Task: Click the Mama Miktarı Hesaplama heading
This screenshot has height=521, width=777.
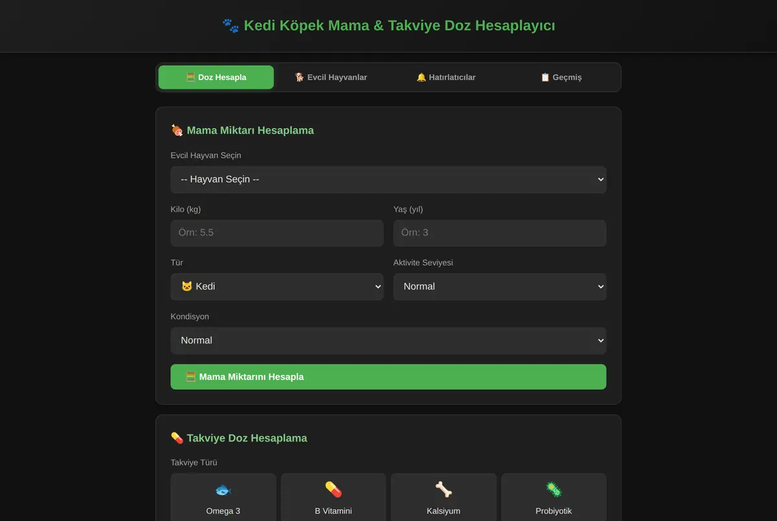Action: 243,131
